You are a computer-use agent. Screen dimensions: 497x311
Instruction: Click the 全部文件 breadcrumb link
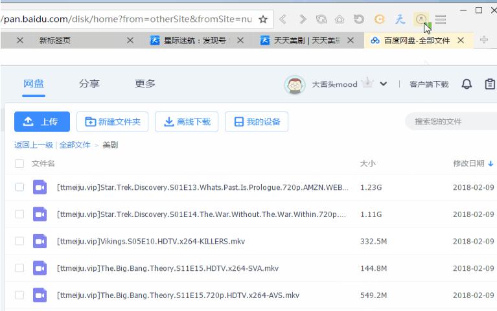[x=75, y=145]
